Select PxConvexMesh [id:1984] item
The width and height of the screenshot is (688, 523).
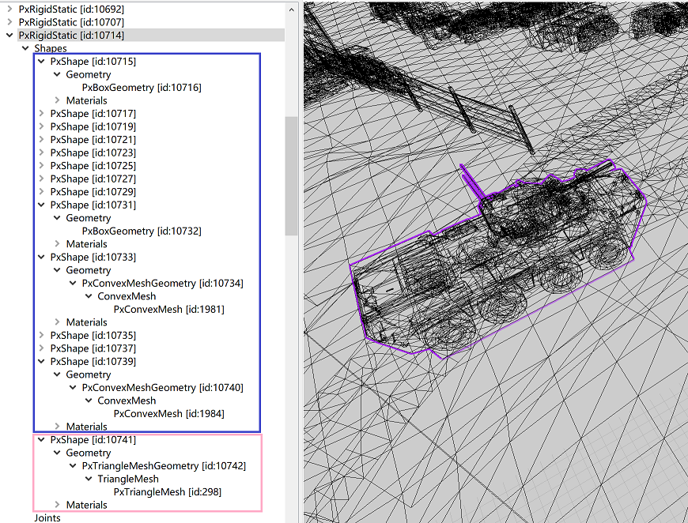coord(168,414)
